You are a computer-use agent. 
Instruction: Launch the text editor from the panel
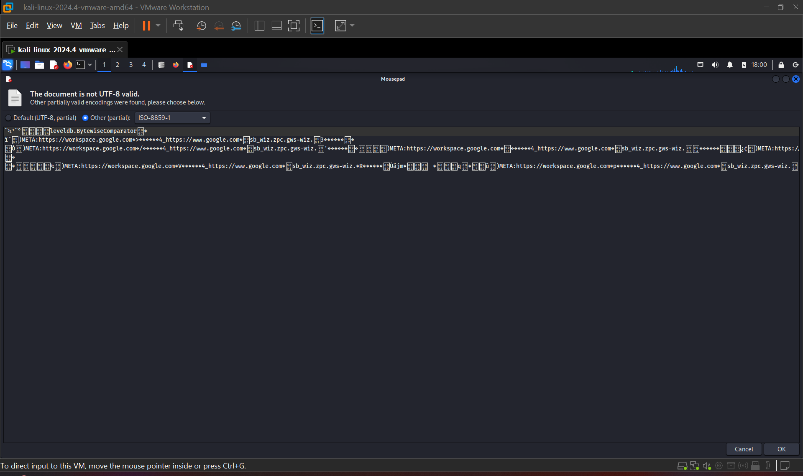pyautogui.click(x=54, y=65)
